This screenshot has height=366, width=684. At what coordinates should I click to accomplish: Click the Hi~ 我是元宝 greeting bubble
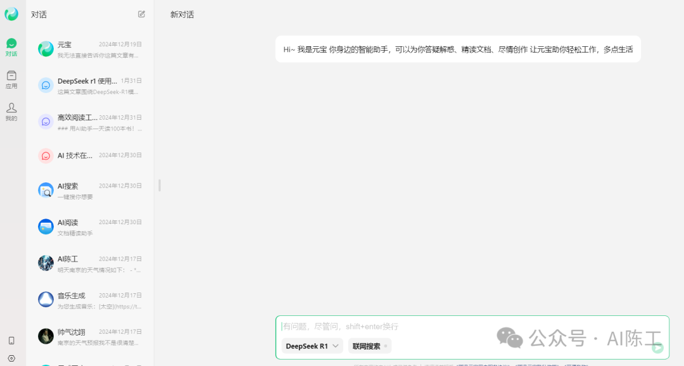pos(458,49)
